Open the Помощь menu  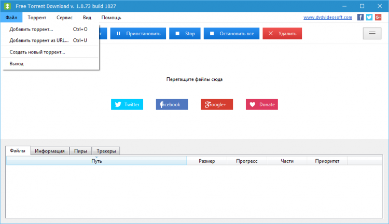pos(111,18)
